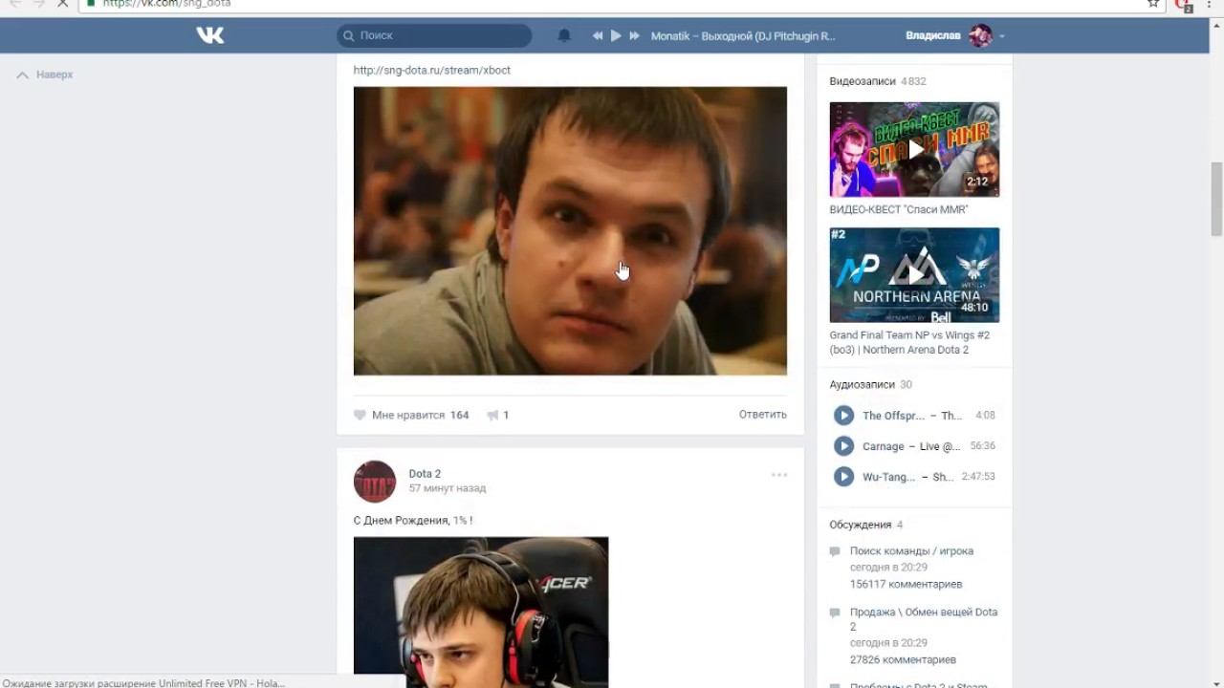Open timestamp 57 минут назад
Image resolution: width=1224 pixels, height=688 pixels.
pos(448,487)
